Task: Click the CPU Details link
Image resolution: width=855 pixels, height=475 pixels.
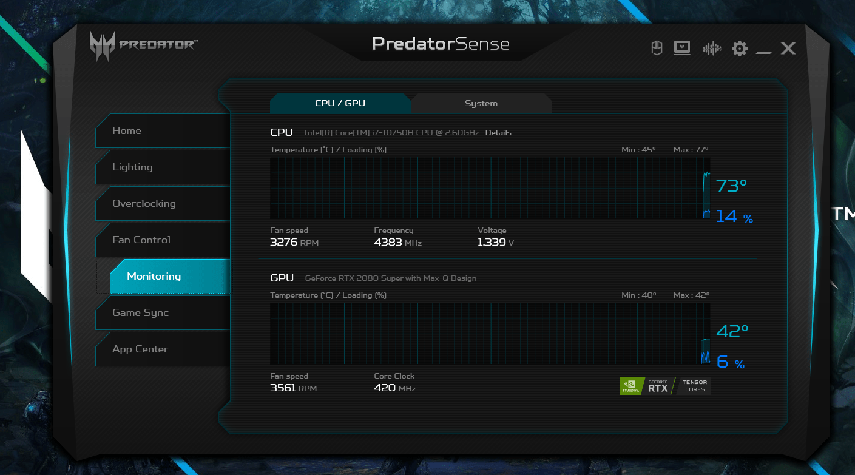Action: point(498,133)
